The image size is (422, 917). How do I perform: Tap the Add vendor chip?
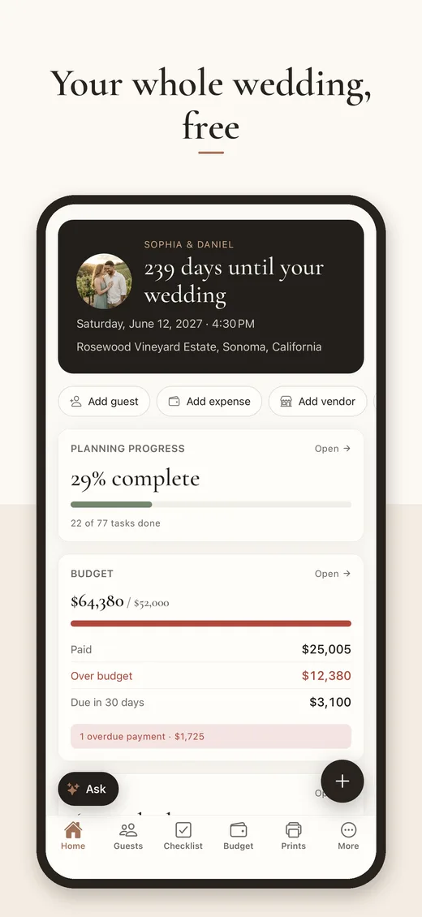pos(318,401)
